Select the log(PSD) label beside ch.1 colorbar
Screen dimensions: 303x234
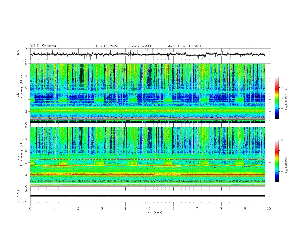point(286,100)
